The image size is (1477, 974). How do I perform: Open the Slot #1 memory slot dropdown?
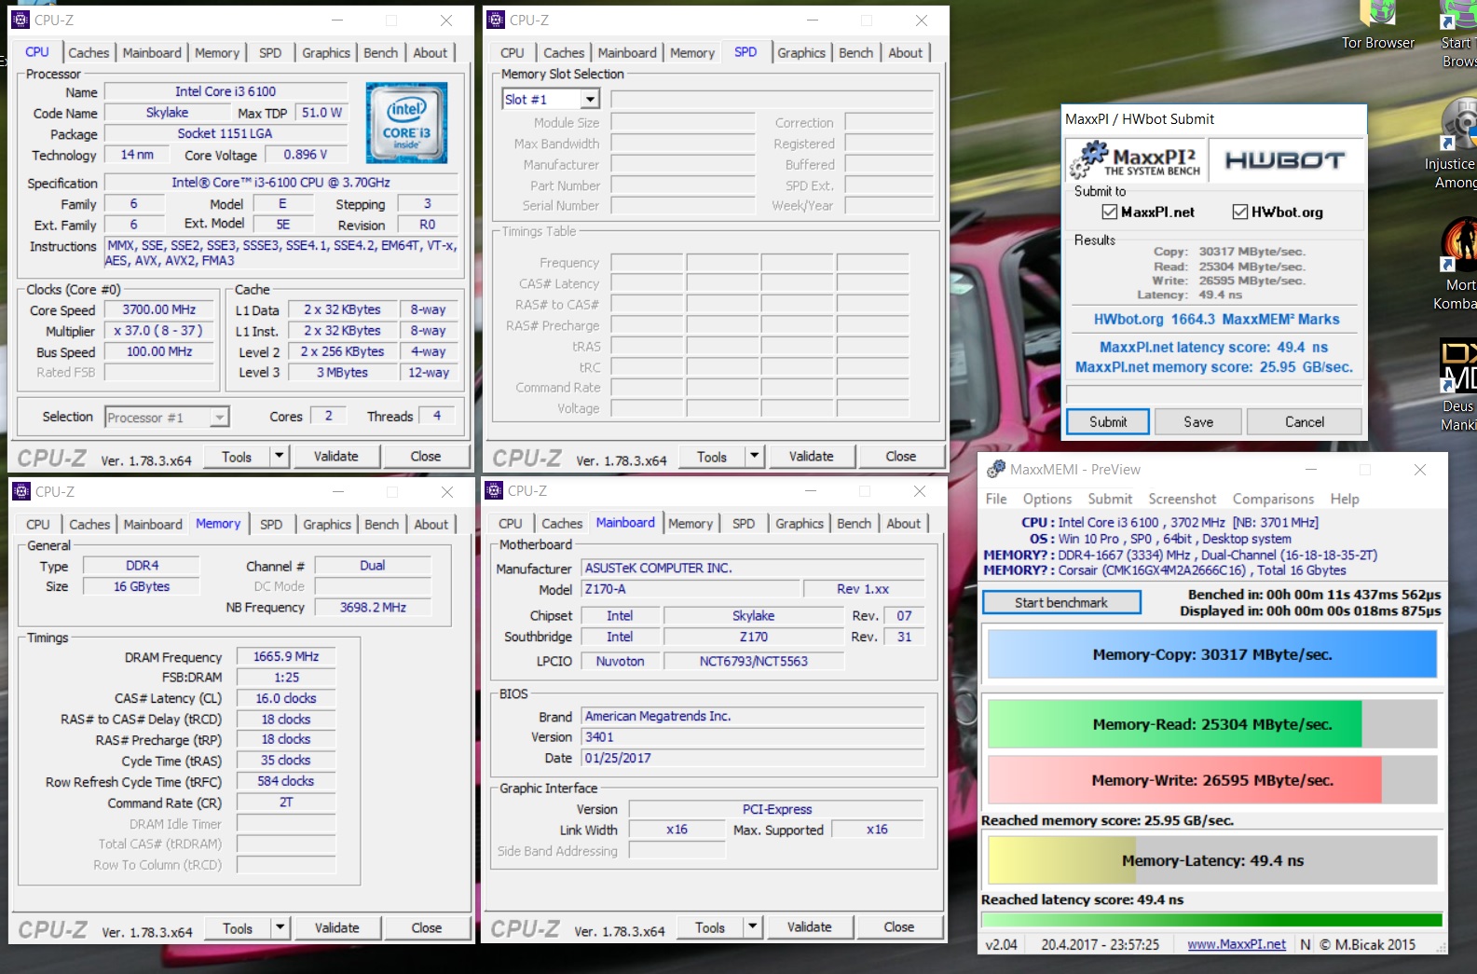(x=589, y=99)
